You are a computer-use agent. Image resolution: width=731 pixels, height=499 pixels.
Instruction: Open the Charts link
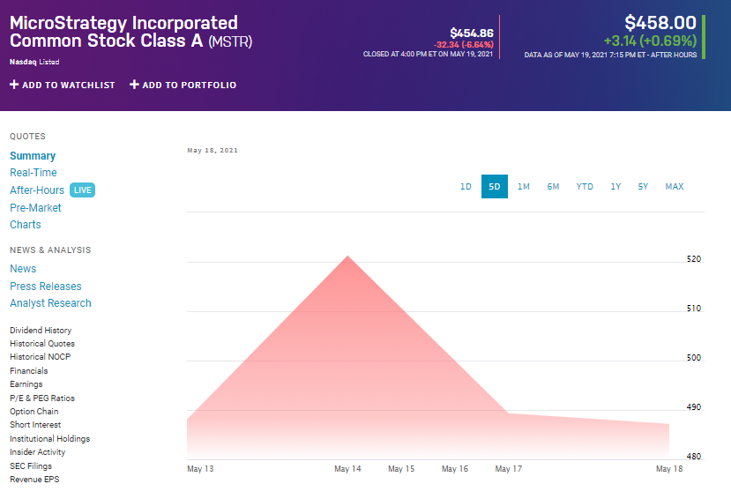click(x=26, y=225)
